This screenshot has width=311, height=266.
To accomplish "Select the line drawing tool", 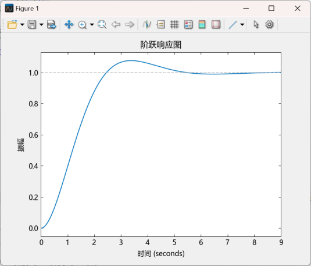I will (x=233, y=25).
